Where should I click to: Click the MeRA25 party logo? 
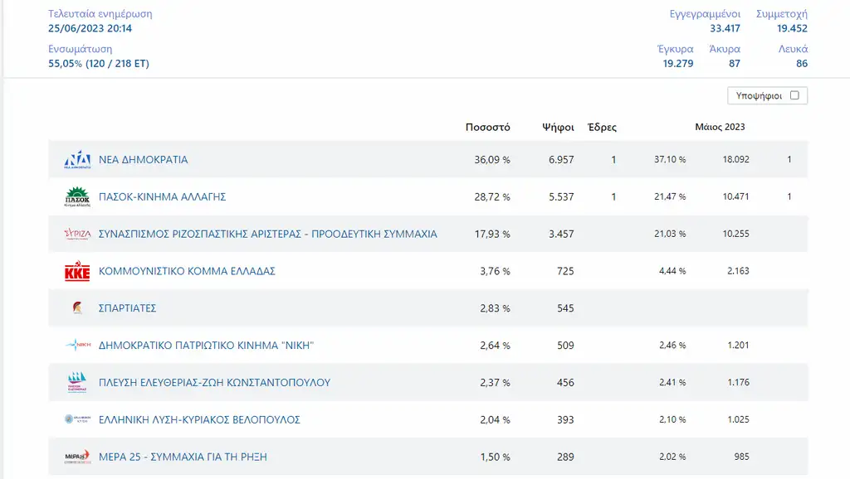tap(77, 457)
